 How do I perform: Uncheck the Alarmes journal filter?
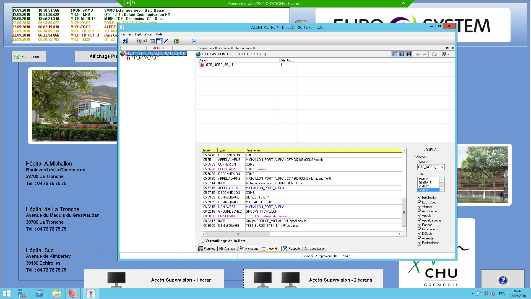point(419,207)
